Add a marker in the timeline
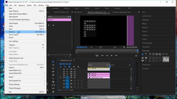Screen dimensions: 177x99 pos(74,67)
